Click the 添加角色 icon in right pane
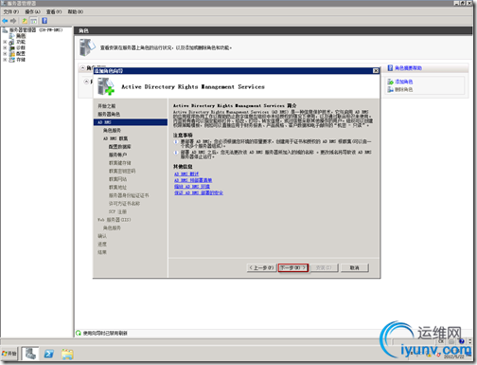The image size is (477, 365). [x=390, y=82]
